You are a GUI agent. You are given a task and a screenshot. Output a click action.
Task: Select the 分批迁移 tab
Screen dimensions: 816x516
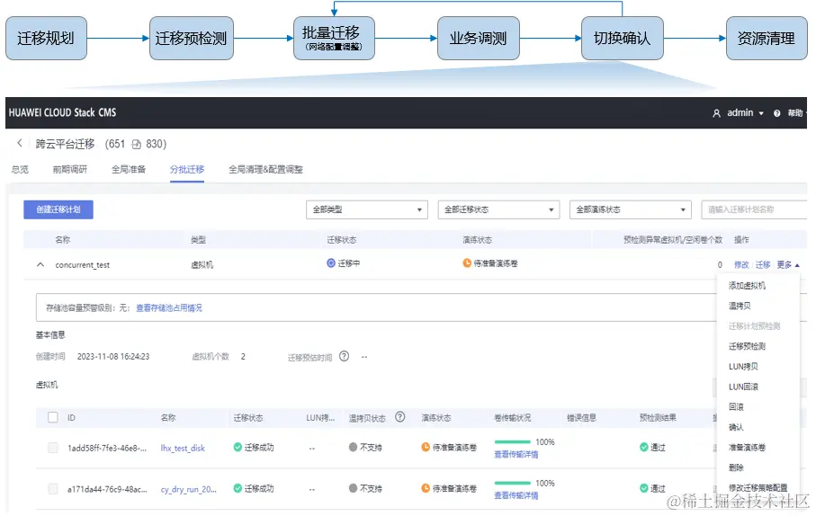(187, 170)
